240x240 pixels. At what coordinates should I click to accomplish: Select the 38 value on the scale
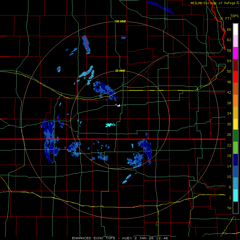[x=229, y=103]
